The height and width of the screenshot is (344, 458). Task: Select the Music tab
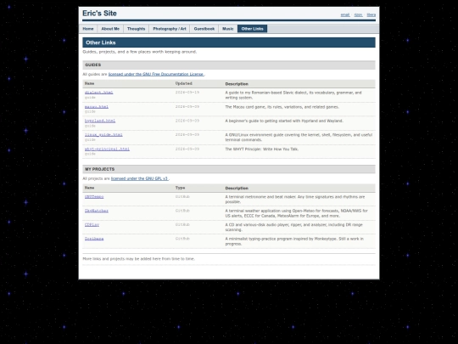(x=228, y=29)
